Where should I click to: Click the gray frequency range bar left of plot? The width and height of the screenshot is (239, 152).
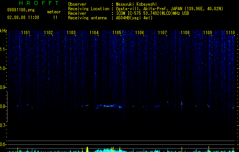7,107
